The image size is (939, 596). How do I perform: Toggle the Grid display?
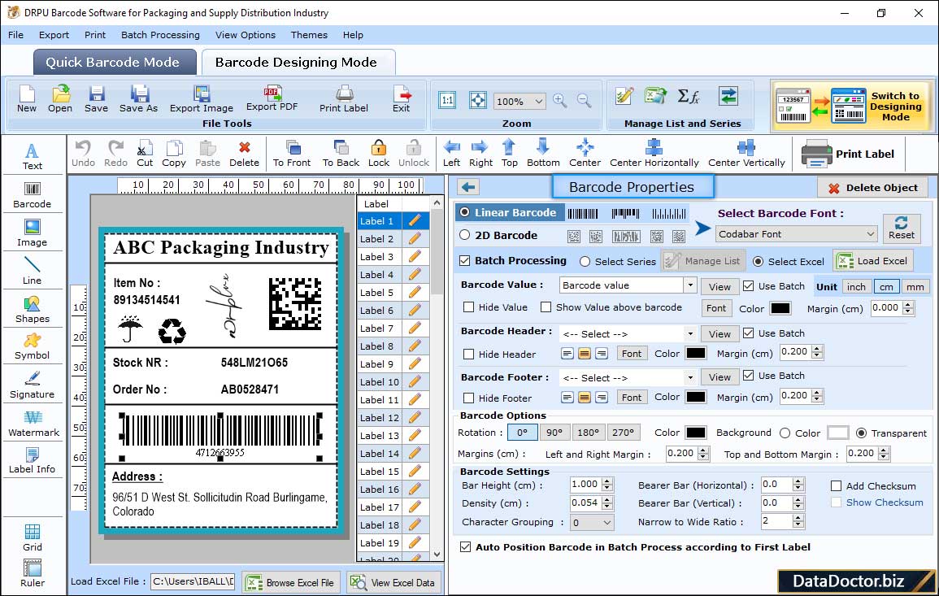point(33,538)
